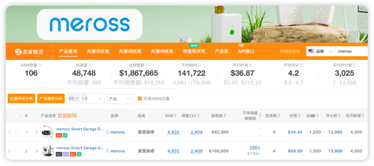Click the meross logo banner

(x=90, y=25)
